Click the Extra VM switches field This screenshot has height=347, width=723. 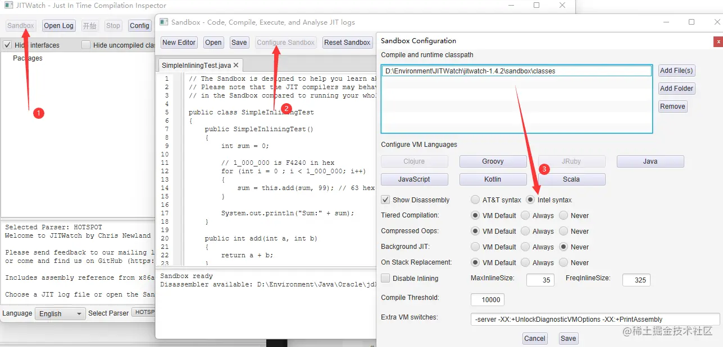click(x=595, y=320)
